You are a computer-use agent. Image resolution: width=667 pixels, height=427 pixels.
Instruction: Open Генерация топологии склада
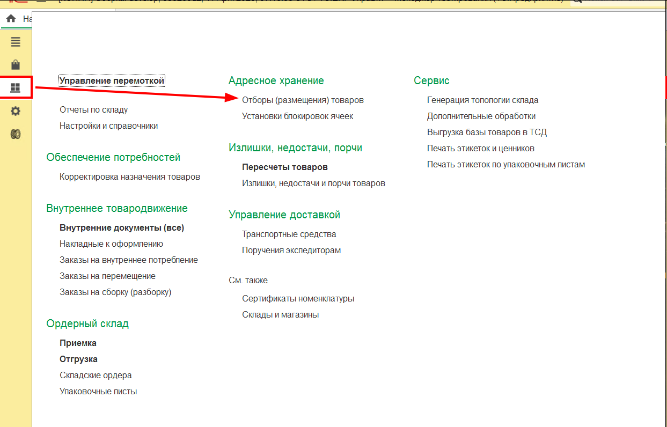point(483,100)
